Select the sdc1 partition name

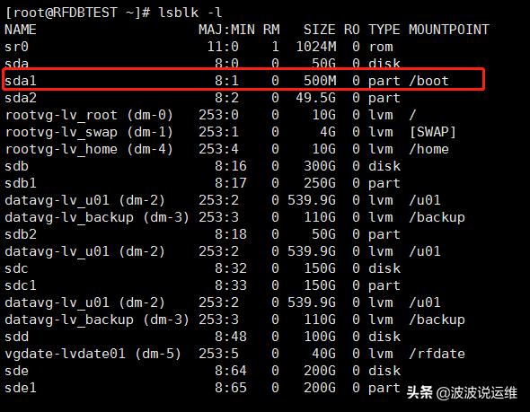pos(21,285)
